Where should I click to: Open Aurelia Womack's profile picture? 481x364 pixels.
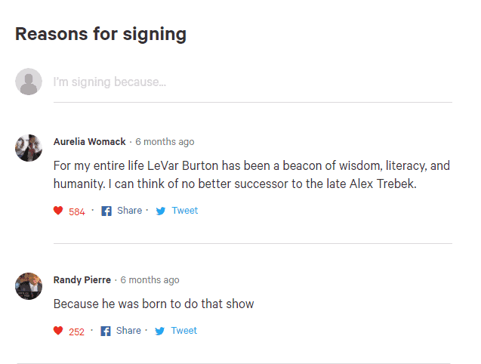pyautogui.click(x=29, y=148)
